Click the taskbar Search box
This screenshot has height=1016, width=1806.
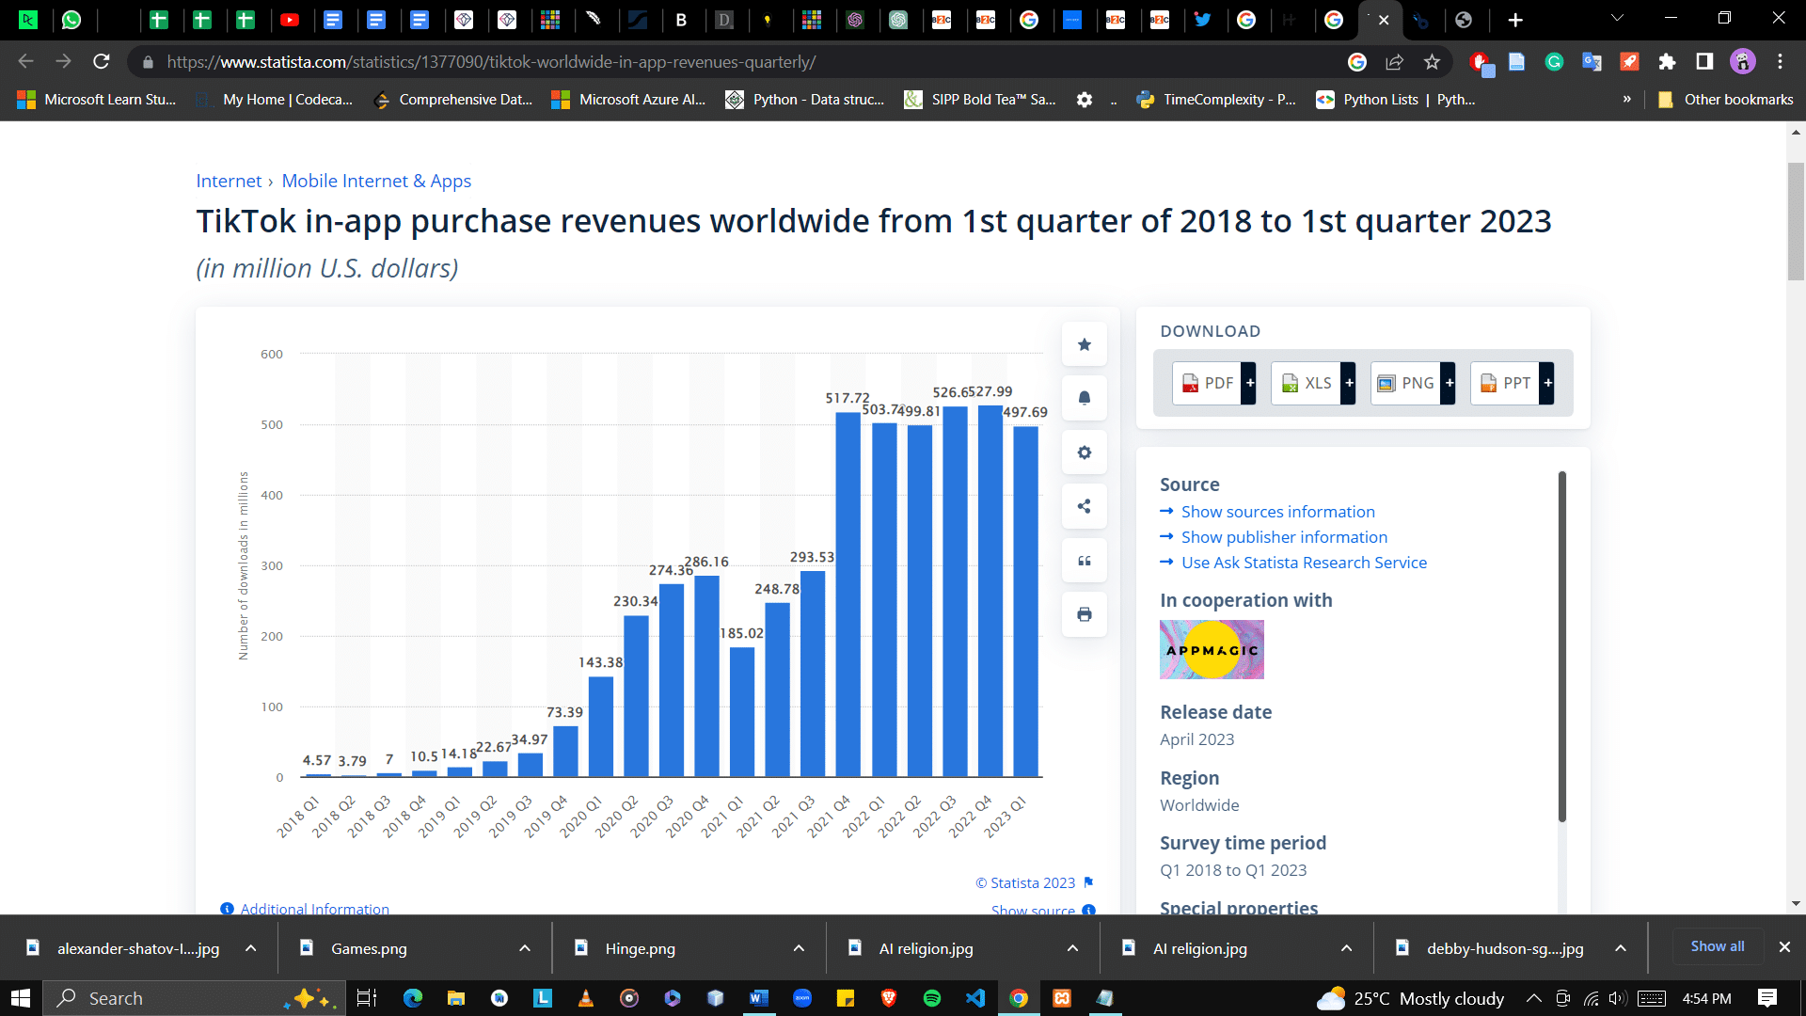tap(195, 998)
